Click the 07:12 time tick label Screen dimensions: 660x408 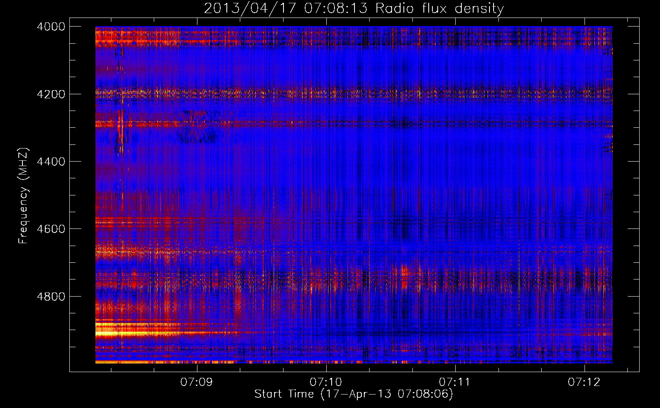click(x=584, y=382)
